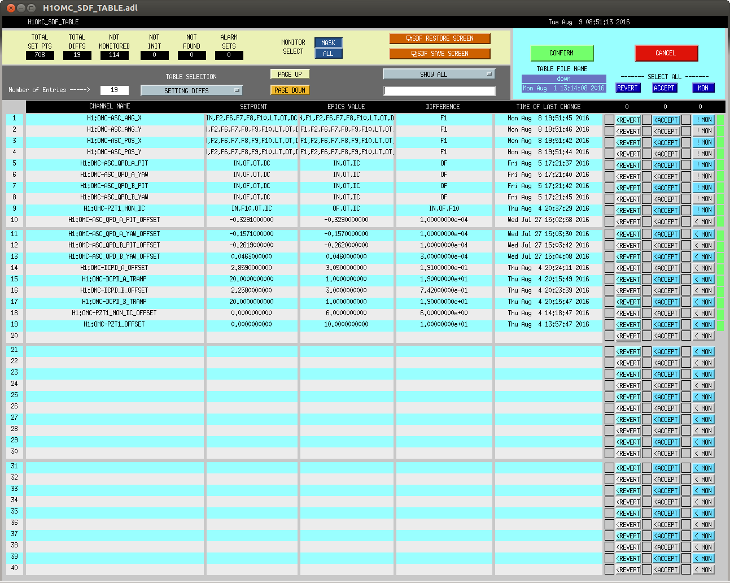Image resolution: width=730 pixels, height=583 pixels.
Task: Click the Number of Entries value 19
Action: point(114,90)
